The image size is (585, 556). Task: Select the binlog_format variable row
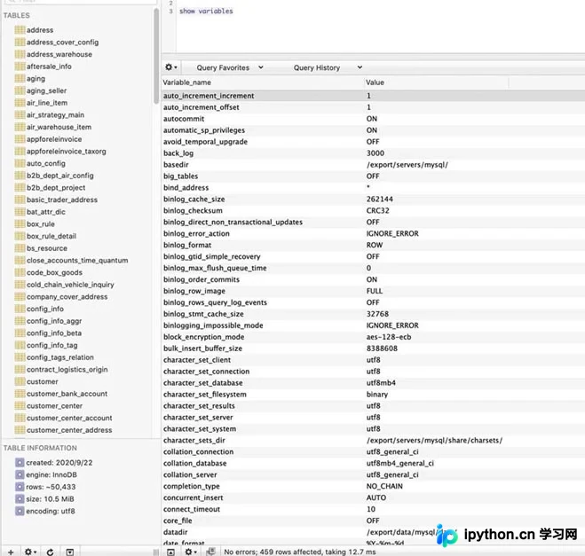[x=373, y=246]
